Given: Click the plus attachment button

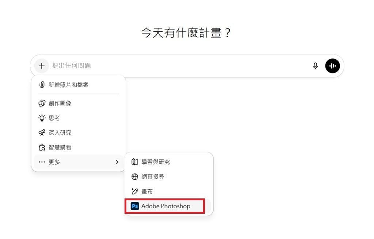Looking at the screenshot, I should pos(42,66).
